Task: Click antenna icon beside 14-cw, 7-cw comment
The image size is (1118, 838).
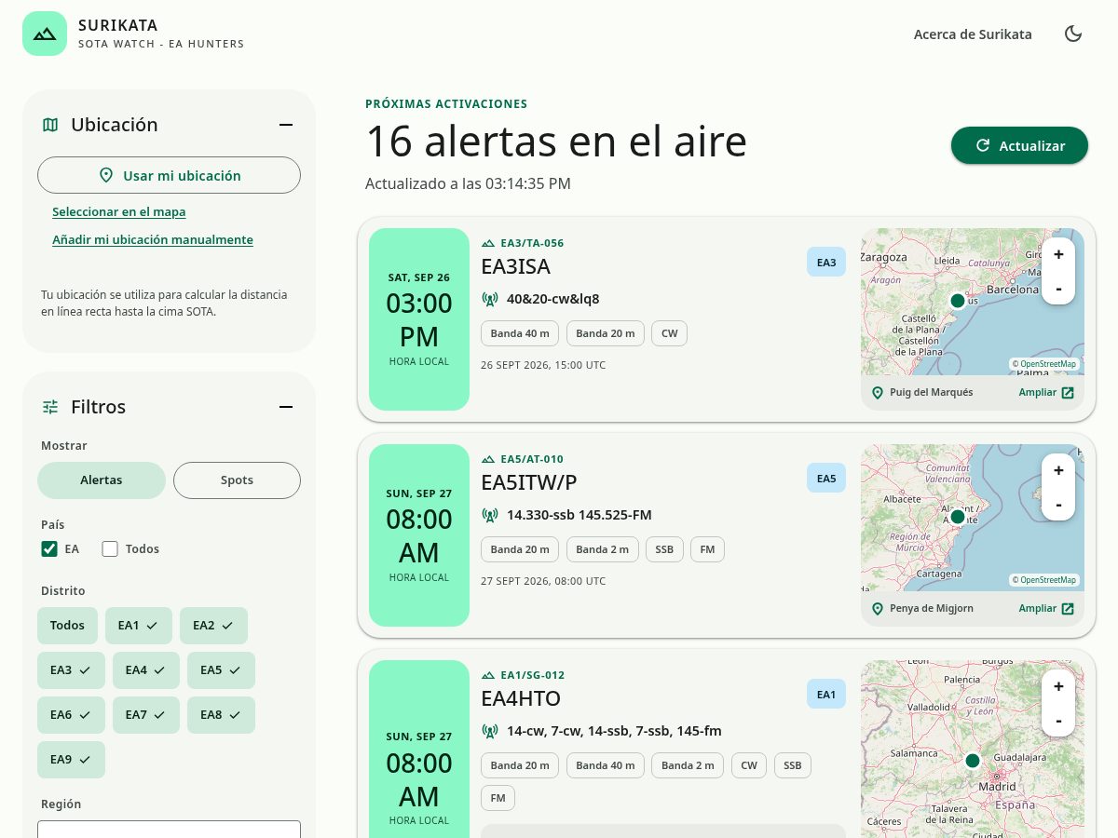Action: [490, 731]
